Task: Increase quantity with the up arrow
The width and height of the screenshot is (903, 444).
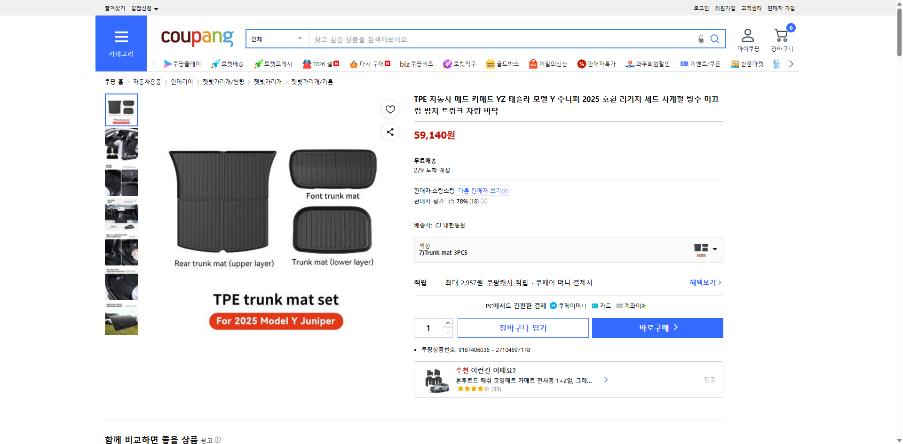Action: coord(448,323)
